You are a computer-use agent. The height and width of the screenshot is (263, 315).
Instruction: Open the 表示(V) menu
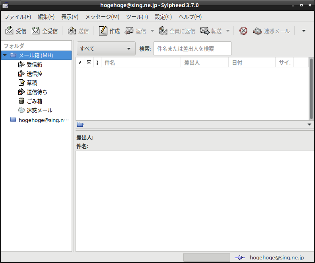coord(70,17)
